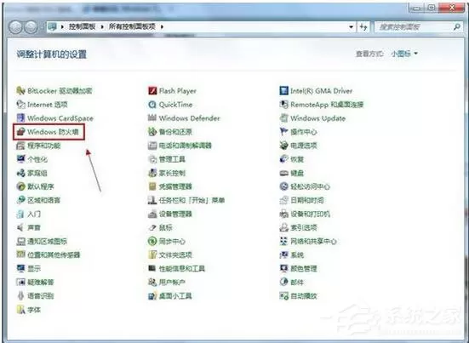Viewport: 469px width, 343px height.
Task: Go forward with the Forward button
Action: (x=31, y=27)
